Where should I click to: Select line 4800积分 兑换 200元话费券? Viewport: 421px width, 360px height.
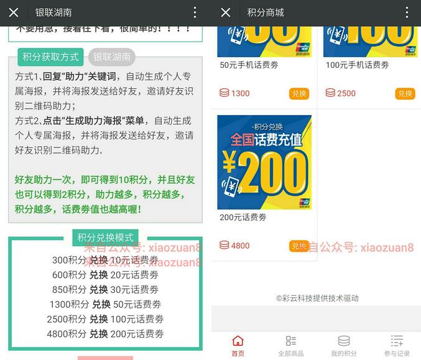[105, 334]
